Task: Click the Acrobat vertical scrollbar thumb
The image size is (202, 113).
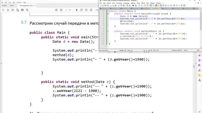Action: (193, 67)
